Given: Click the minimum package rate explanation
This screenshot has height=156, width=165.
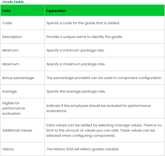Looking at the screenshot, I should pos(75,50).
